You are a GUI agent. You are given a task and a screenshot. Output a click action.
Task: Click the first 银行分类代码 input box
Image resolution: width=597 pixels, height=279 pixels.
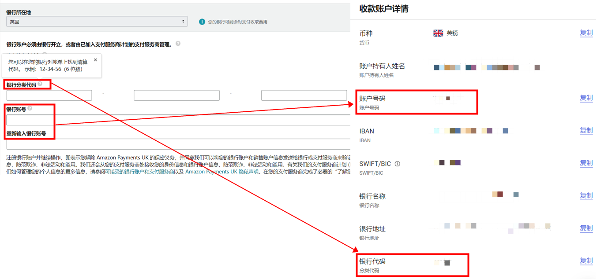[49, 95]
